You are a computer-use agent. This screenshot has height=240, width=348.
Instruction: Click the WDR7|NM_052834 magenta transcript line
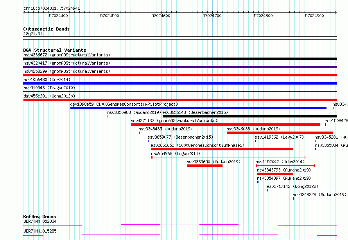pyautogui.click(x=180, y=225)
